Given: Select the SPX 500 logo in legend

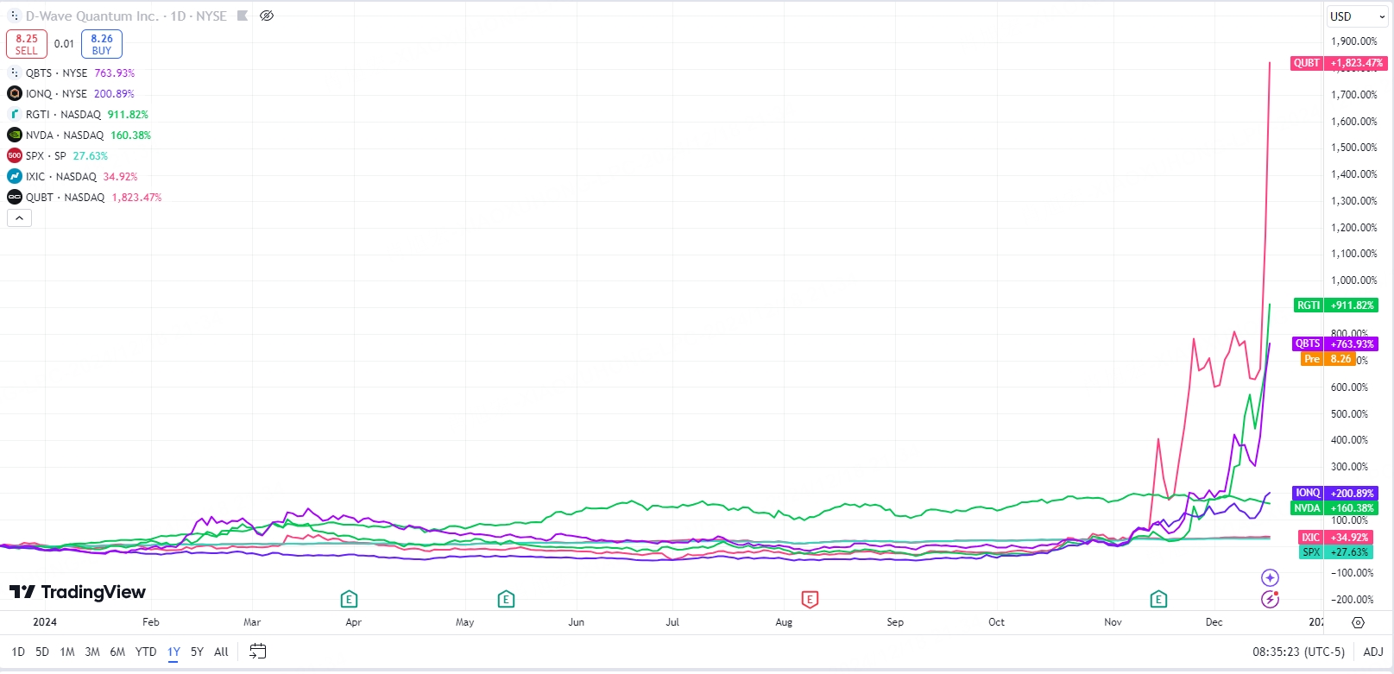Looking at the screenshot, I should point(15,155).
